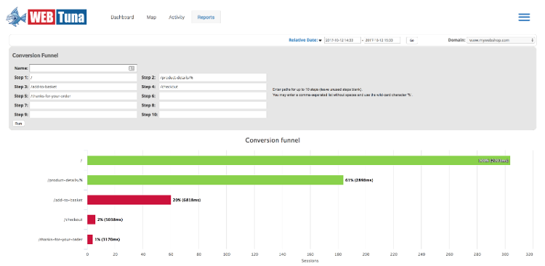Click the Step 5 thanks-for-your-order field
The height and width of the screenshot is (266, 545).
(x=83, y=96)
